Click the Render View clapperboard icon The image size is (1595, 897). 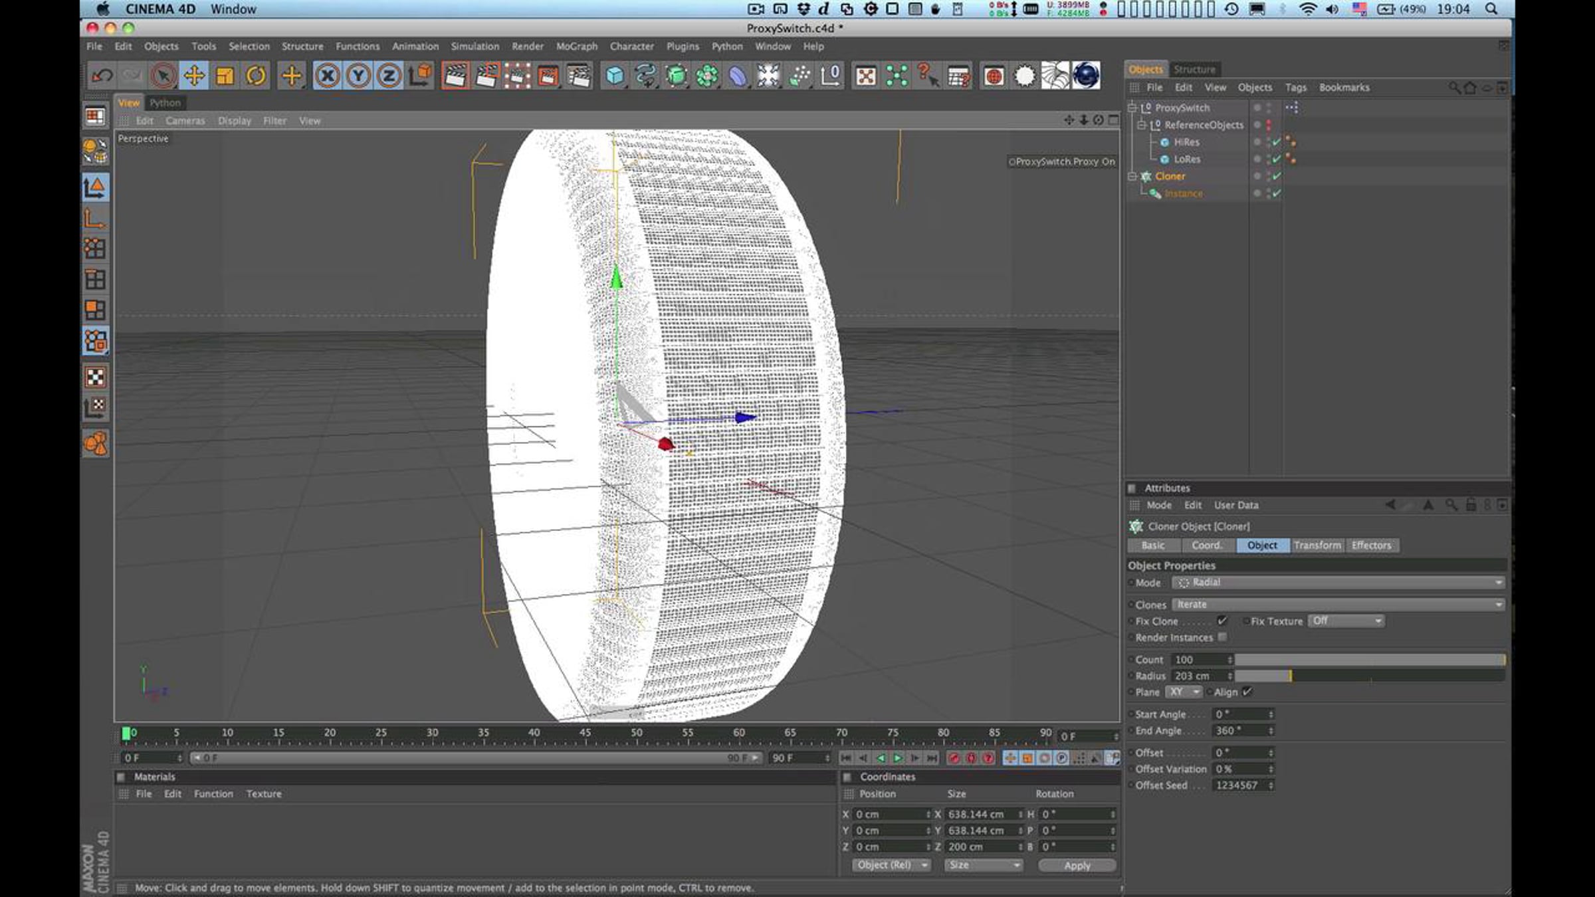(455, 76)
